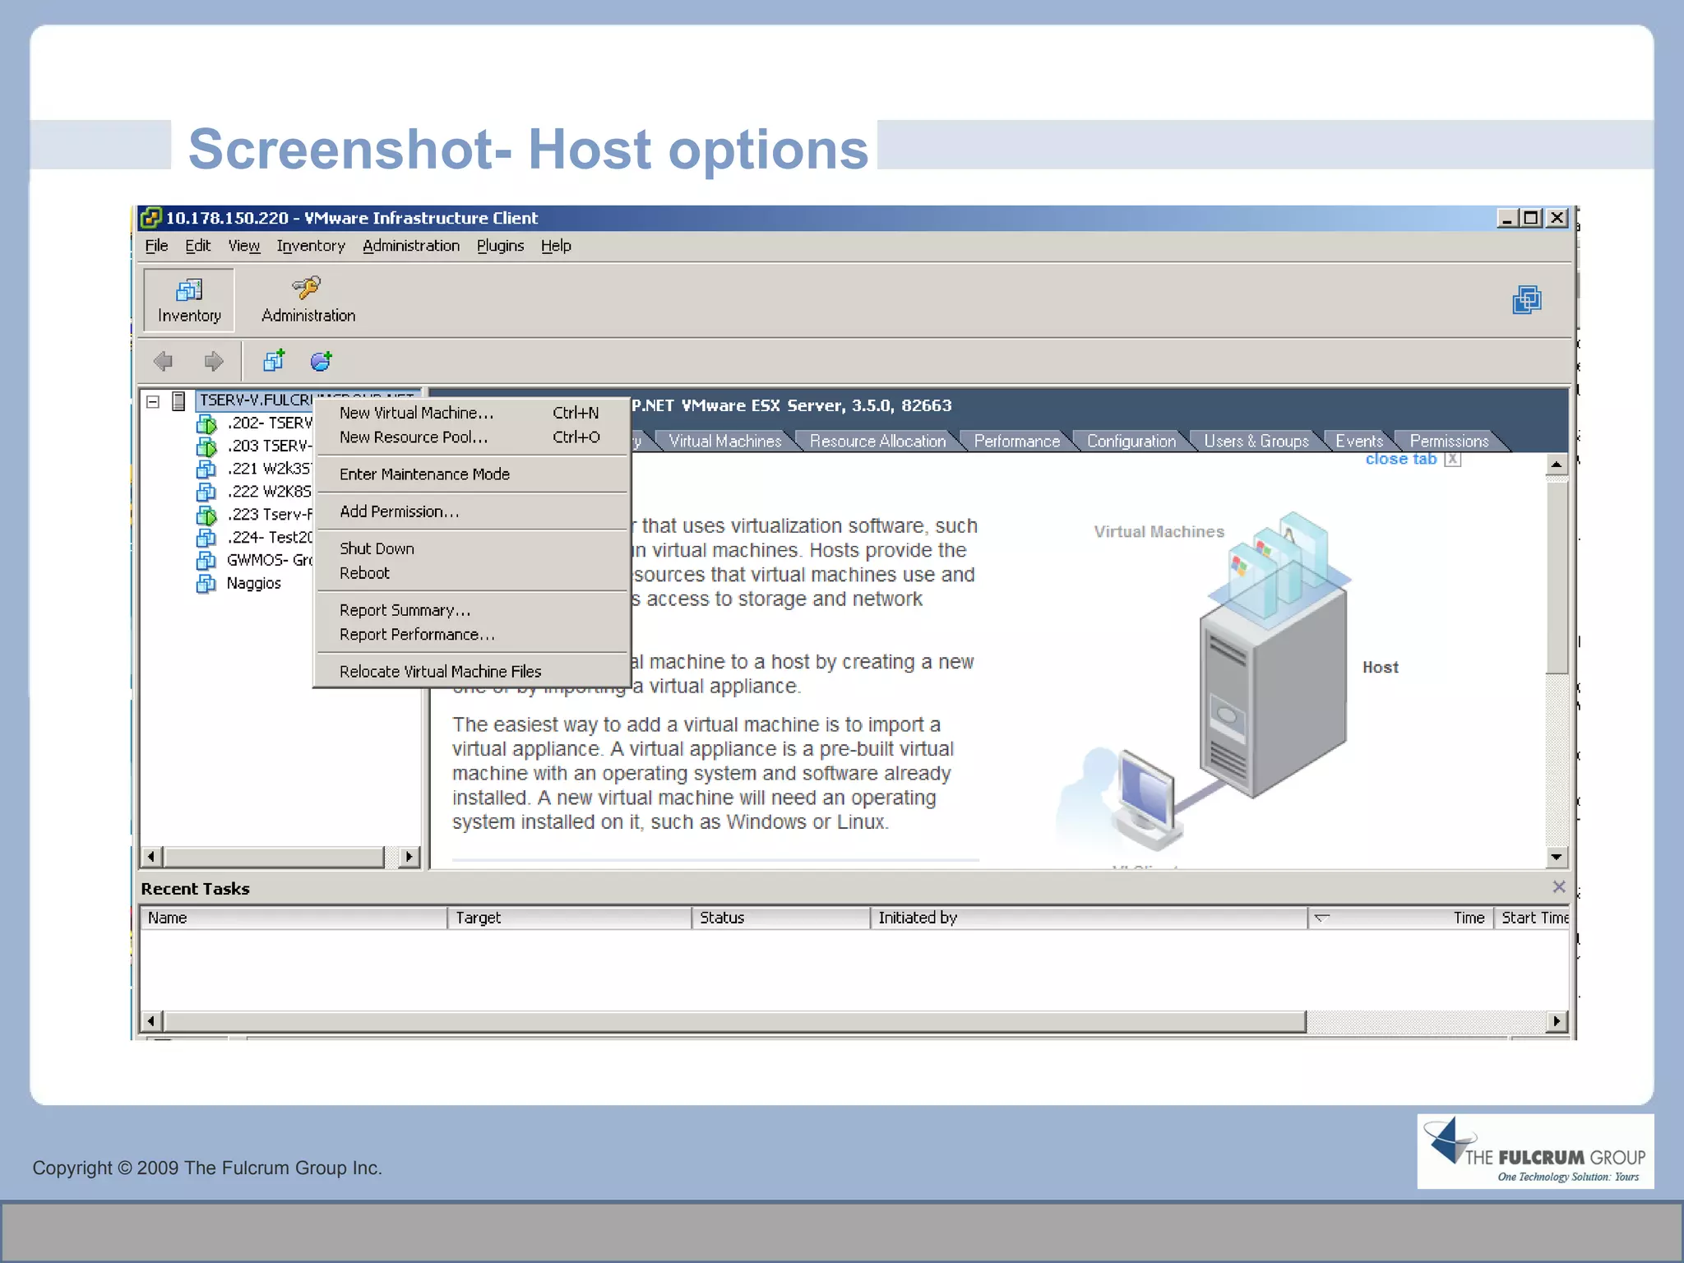This screenshot has height=1263, width=1684.
Task: Select Enter Maintenance Mode
Action: 472,474
